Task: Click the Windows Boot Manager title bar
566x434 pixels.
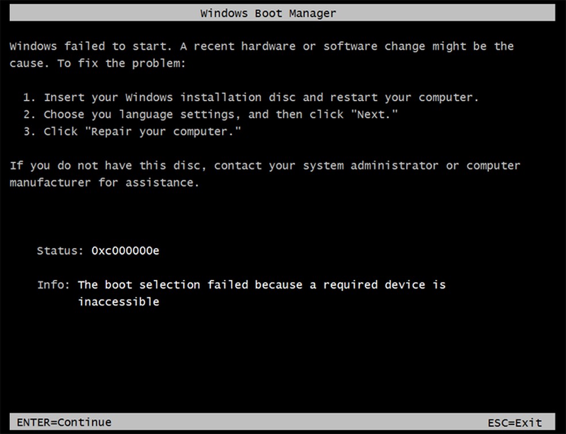Action: pyautogui.click(x=268, y=13)
